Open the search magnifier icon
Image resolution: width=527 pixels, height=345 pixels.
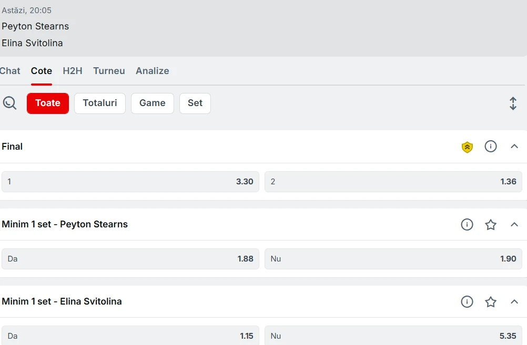[x=10, y=103]
